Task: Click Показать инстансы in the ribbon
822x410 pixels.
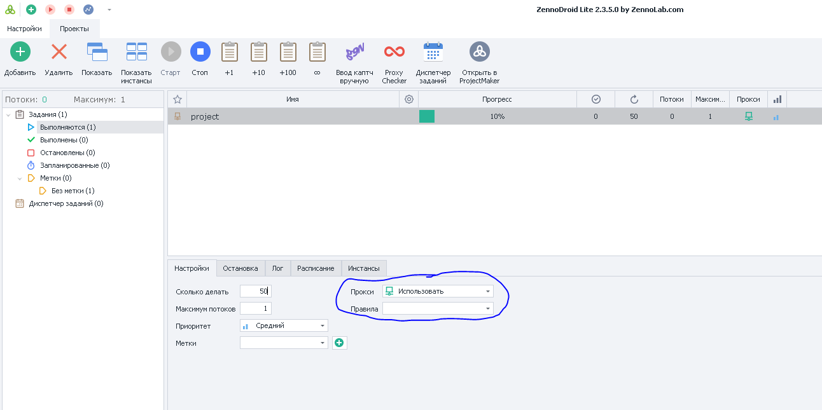Action: pyautogui.click(x=136, y=64)
